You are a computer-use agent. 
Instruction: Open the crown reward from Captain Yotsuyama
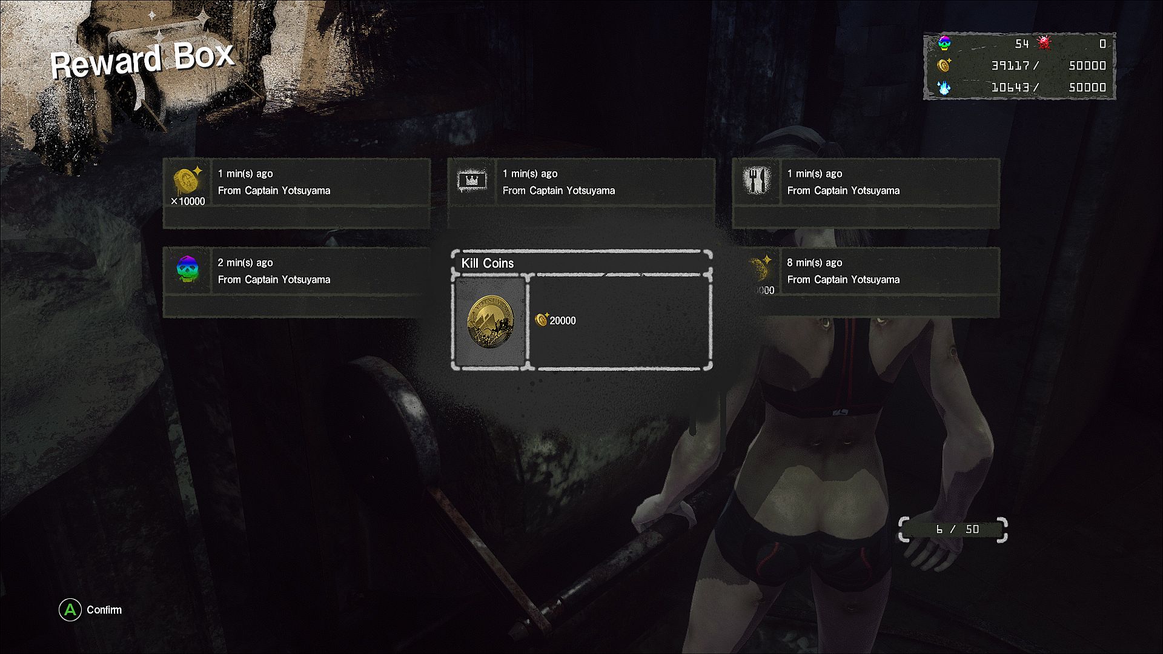click(x=581, y=193)
